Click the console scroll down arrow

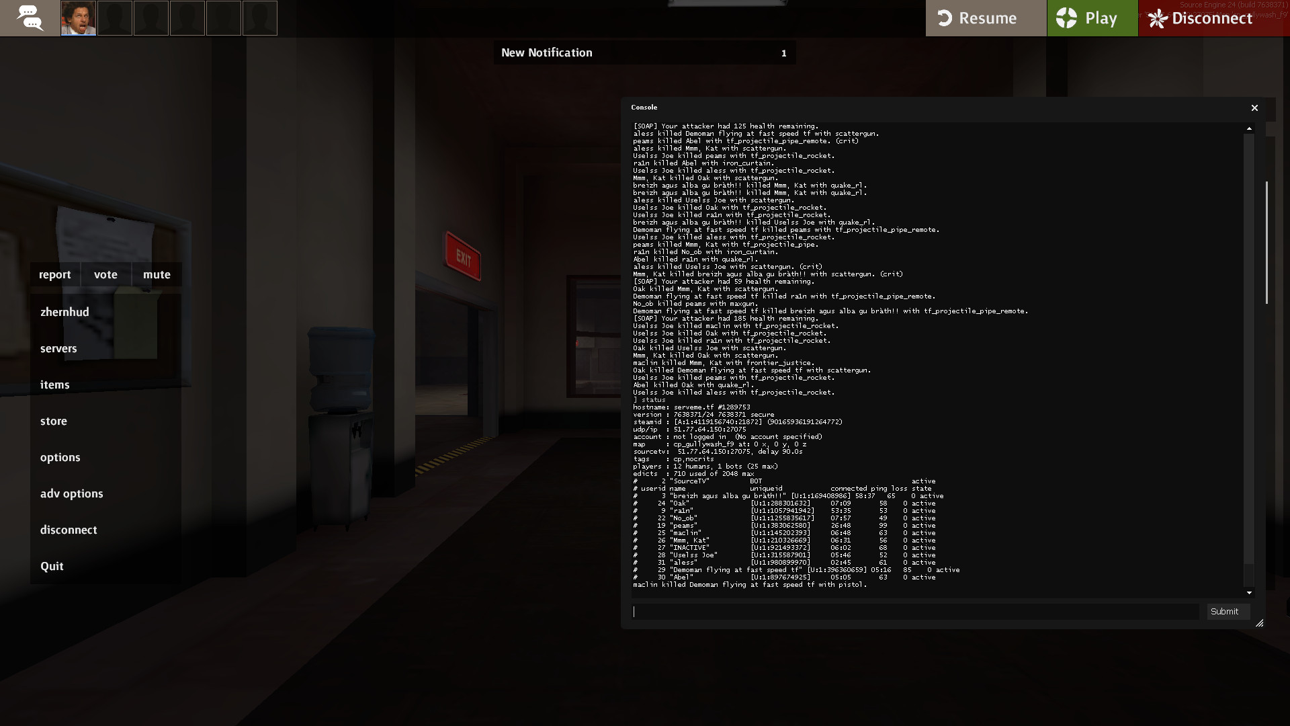(x=1249, y=593)
